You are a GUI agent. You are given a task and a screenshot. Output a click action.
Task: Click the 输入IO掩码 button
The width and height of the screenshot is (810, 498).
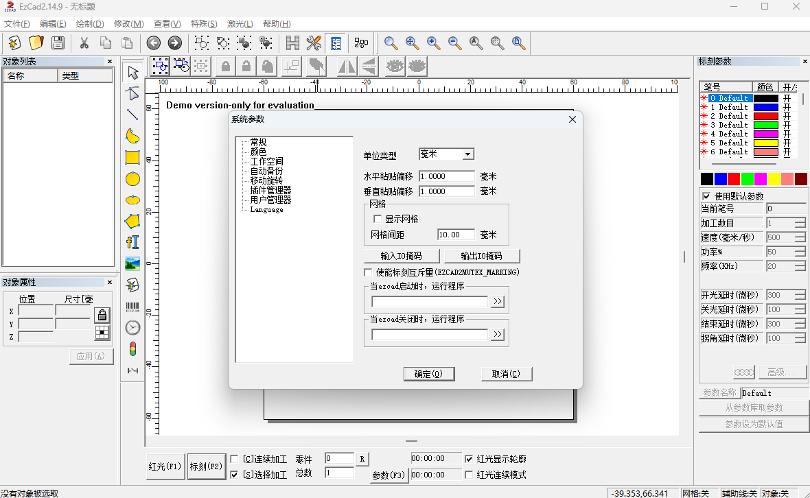coord(402,256)
